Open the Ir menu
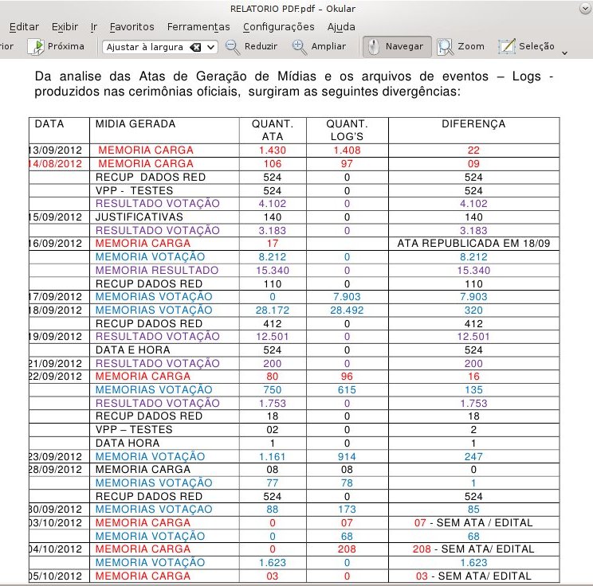 94,26
